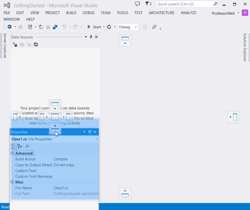This screenshot has width=250, height=210.
Task: Click the Navigate Backward arrow icon
Action: point(10,27)
